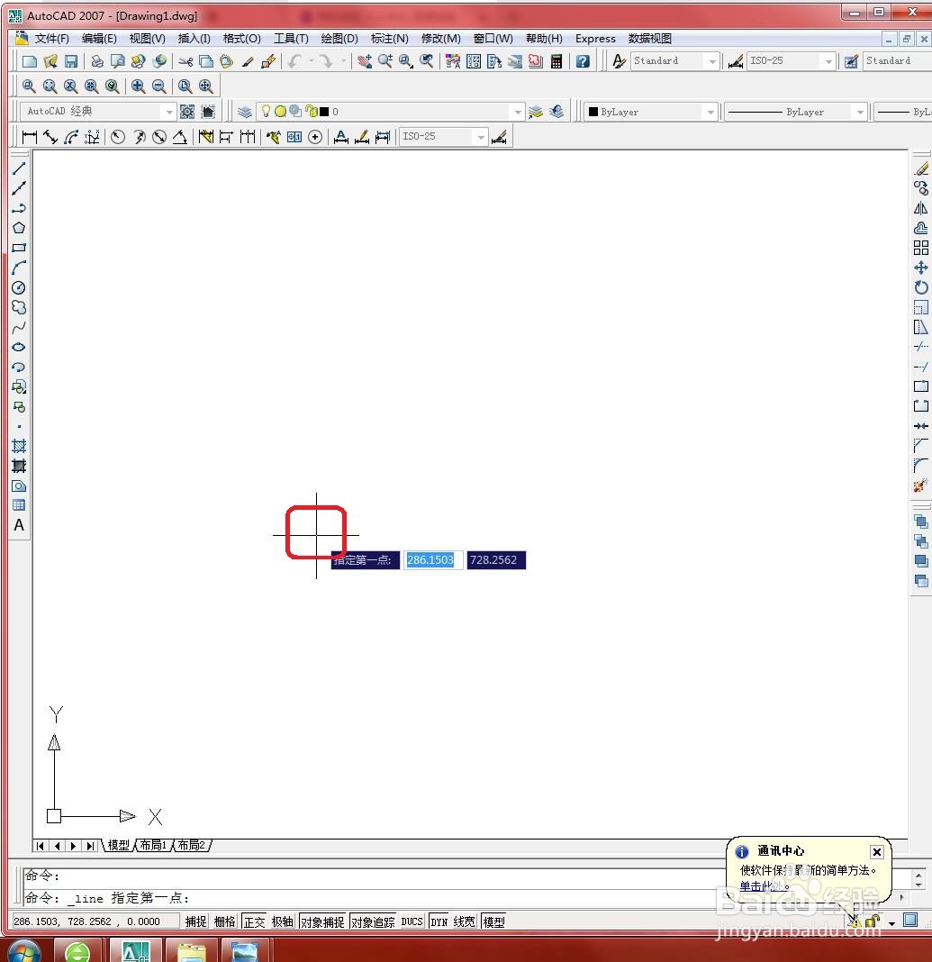Viewport: 932px width, 962px height.
Task: Open the 文件(F) menu
Action: click(51, 39)
